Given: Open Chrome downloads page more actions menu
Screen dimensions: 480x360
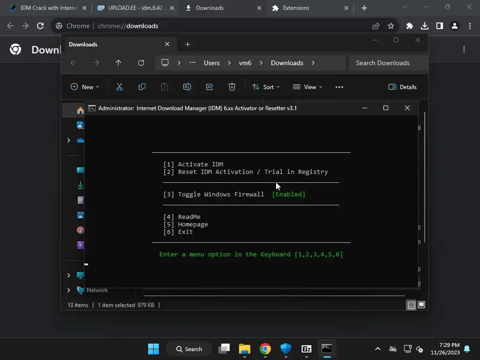Looking at the screenshot, I should (x=464, y=49).
